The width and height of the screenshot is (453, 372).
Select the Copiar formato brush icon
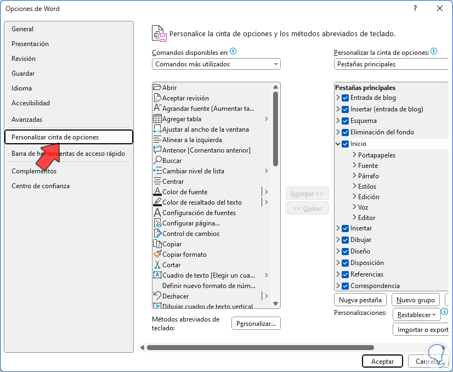(x=157, y=254)
